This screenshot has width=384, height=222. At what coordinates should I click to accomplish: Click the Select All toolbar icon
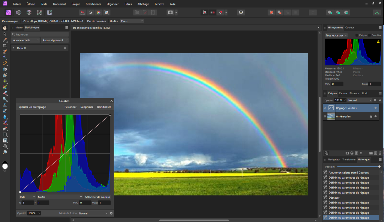point(137,13)
